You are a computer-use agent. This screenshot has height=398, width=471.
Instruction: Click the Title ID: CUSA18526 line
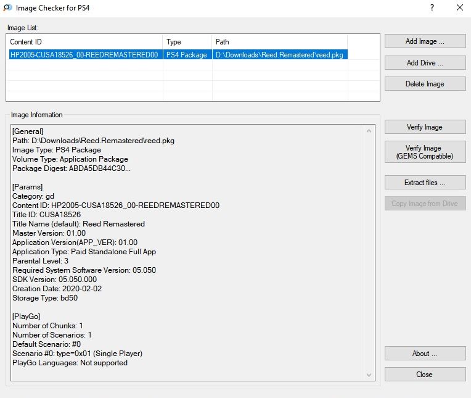click(x=47, y=215)
